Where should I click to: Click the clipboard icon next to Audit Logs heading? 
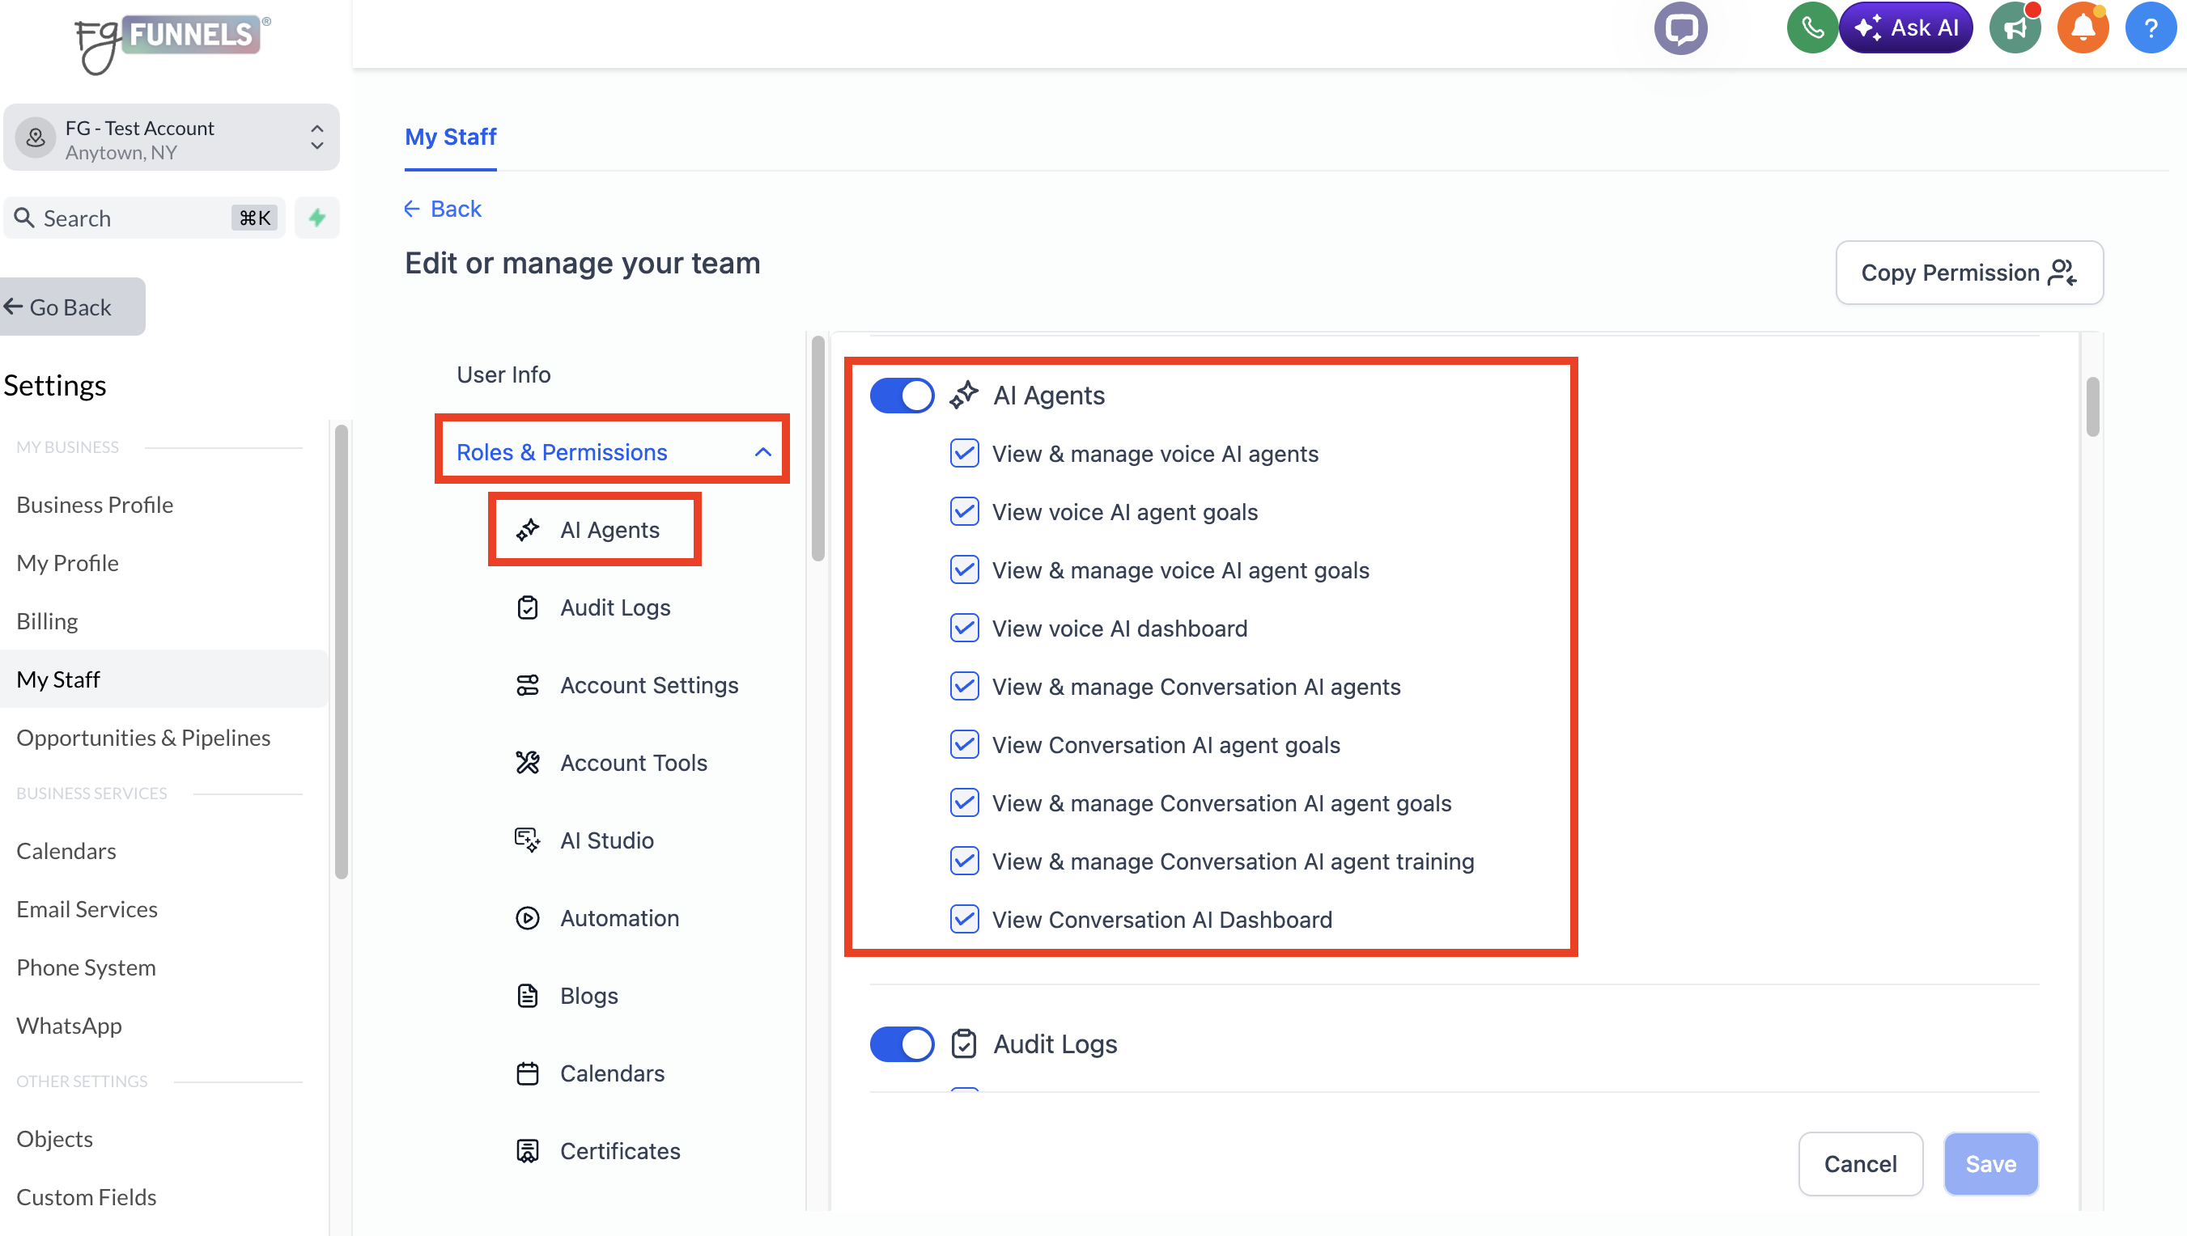click(x=964, y=1043)
